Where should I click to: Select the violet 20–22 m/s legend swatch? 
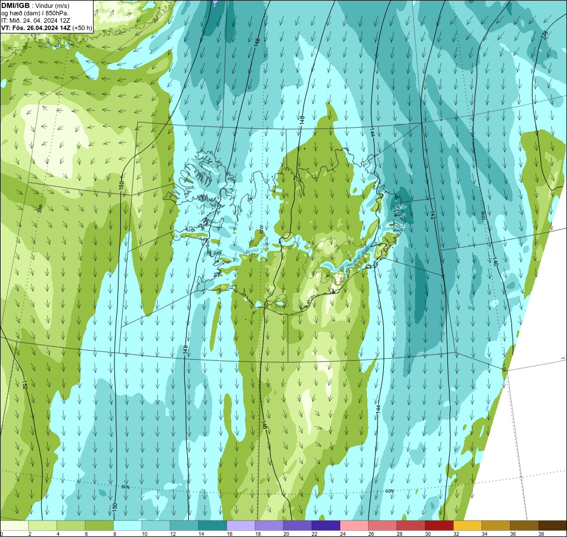pyautogui.click(x=298, y=526)
